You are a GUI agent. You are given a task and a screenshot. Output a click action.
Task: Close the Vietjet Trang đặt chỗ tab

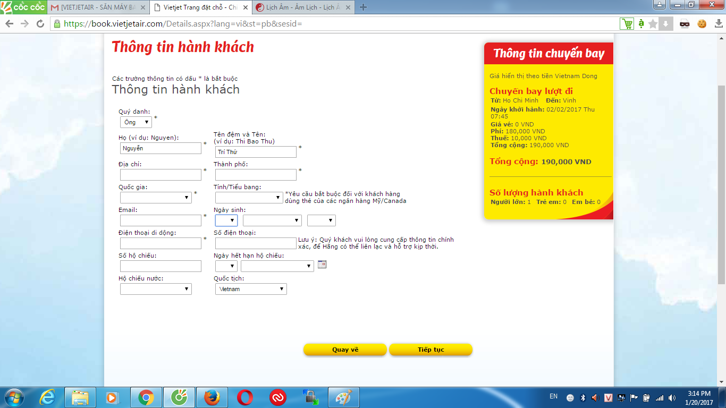247,7
